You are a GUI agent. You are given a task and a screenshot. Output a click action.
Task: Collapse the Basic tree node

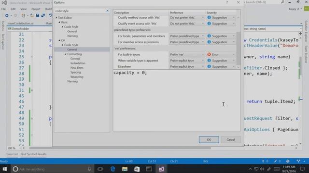(x=59, y=23)
